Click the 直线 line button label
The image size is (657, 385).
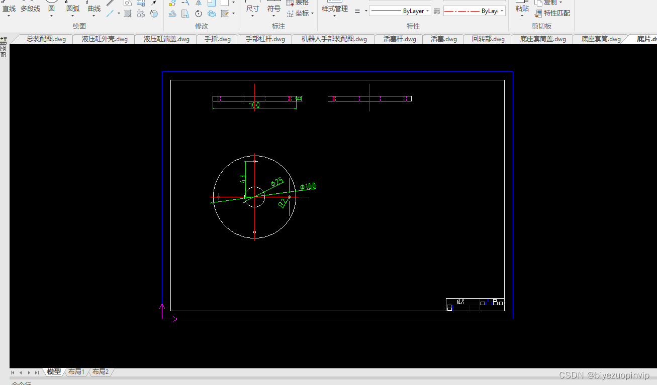9,9
